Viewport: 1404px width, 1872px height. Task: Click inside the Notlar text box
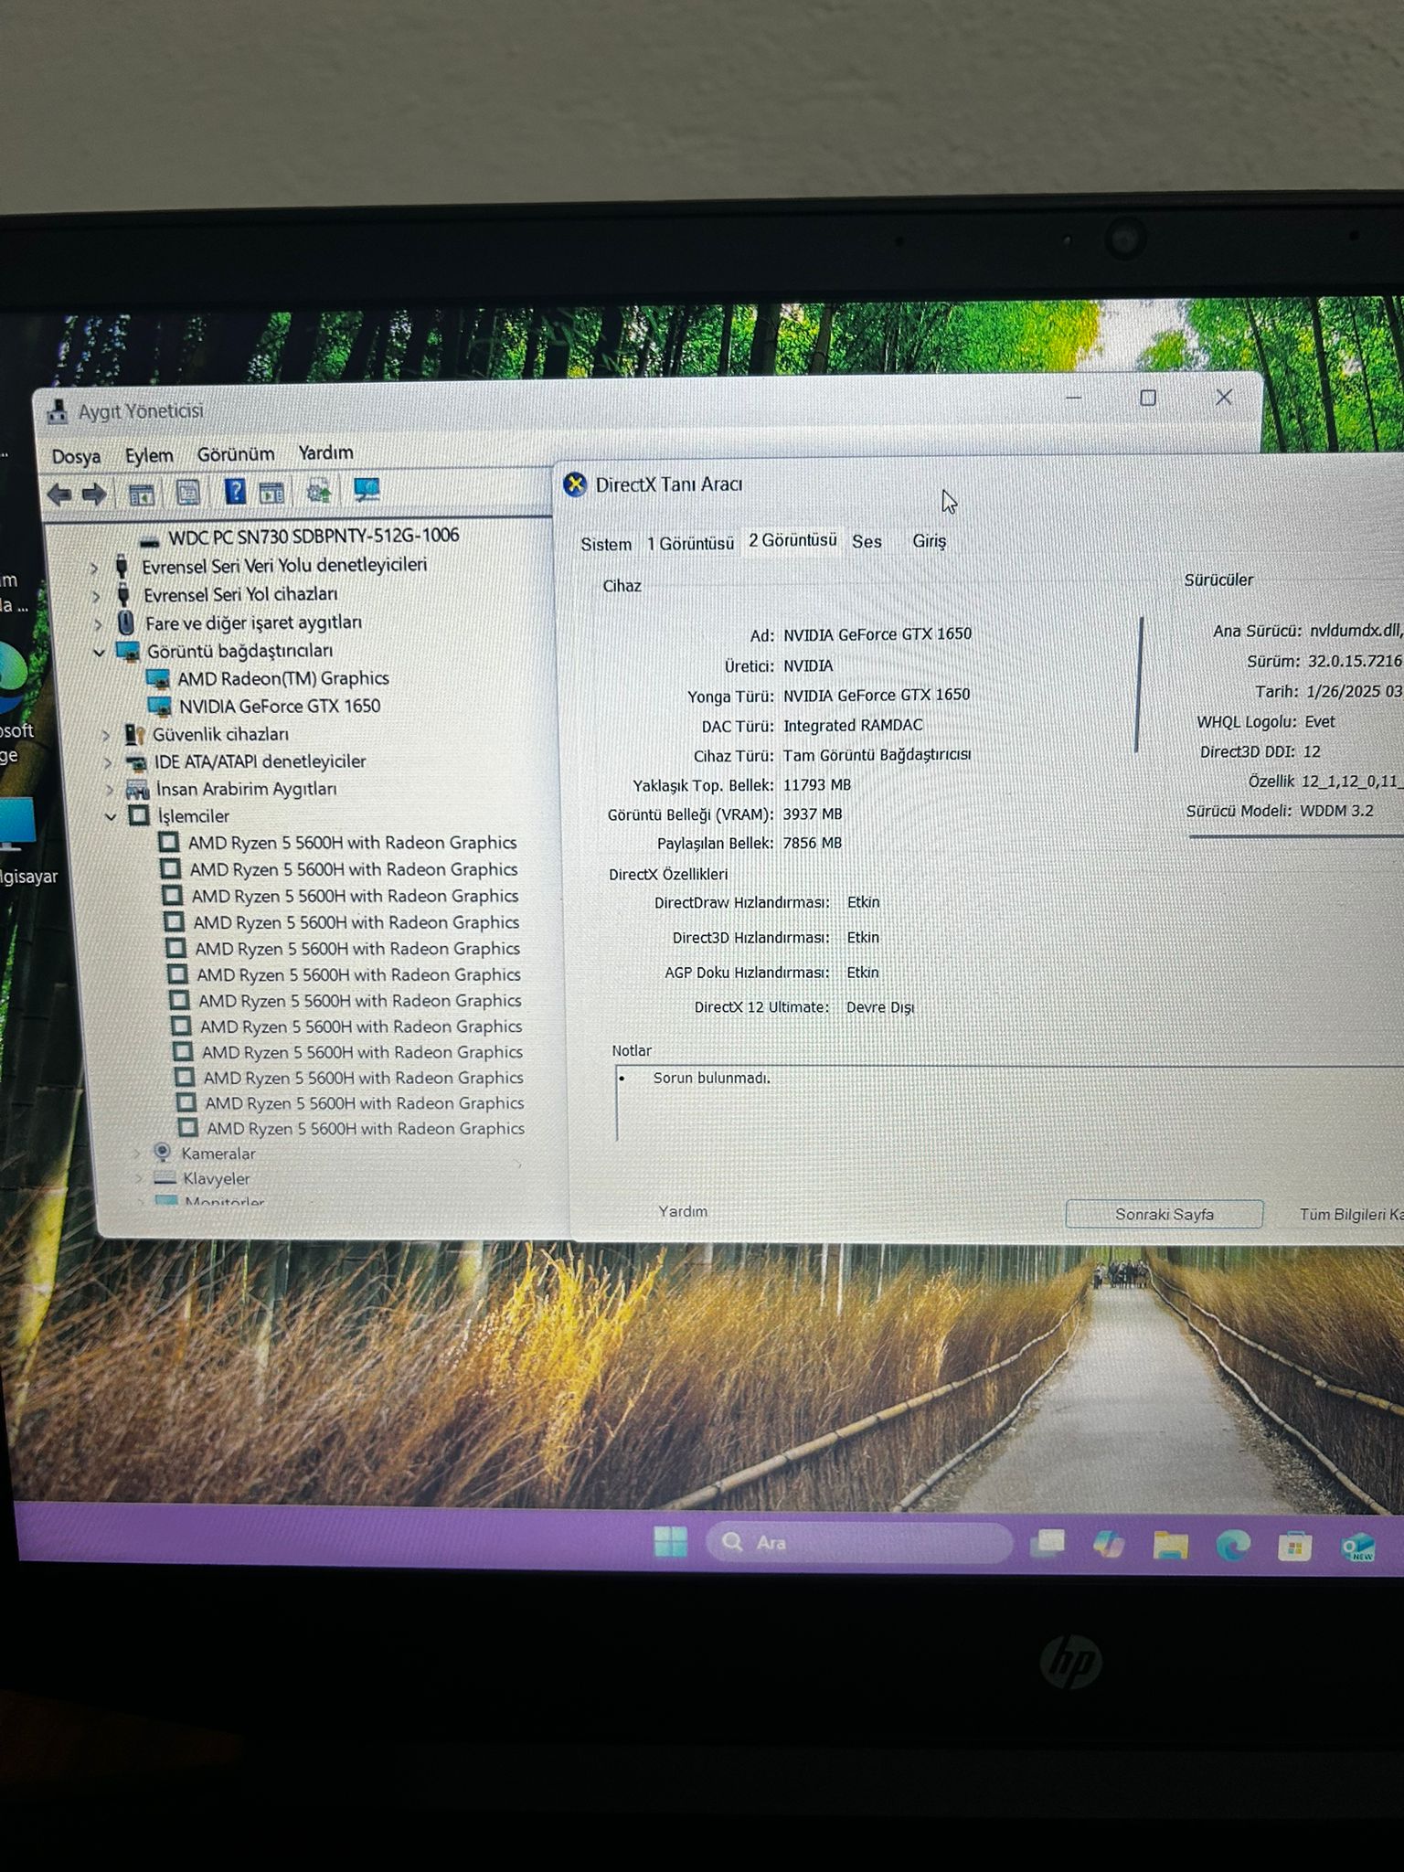point(1010,1103)
